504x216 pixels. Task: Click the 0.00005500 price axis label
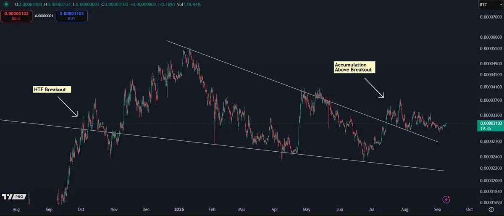491,48
